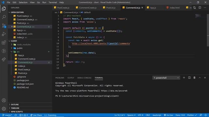Switch to the Debug Console panel tab
Viewport: 209px width, 117px height.
coord(84,78)
